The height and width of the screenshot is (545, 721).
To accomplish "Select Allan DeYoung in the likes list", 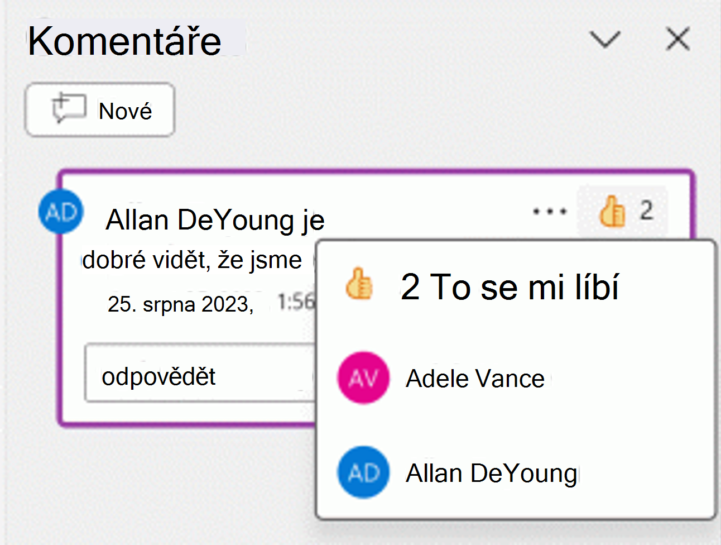I will click(x=491, y=473).
